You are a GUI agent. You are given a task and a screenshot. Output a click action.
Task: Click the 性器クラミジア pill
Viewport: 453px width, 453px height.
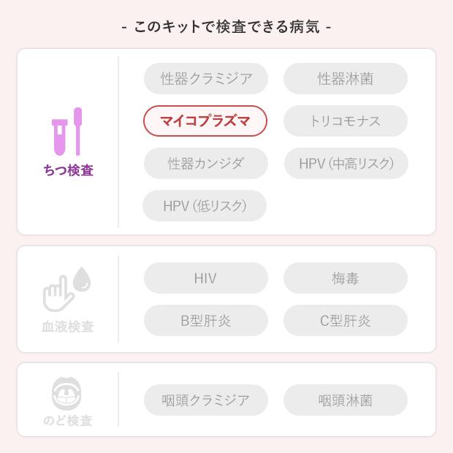(206, 79)
